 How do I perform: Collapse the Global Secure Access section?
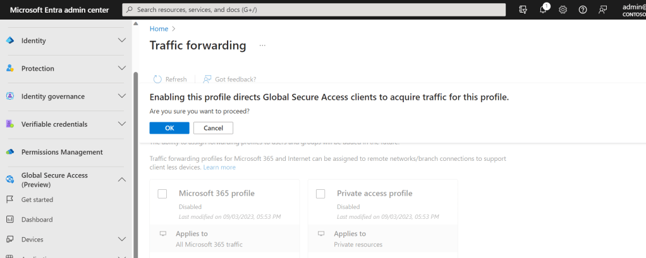(x=123, y=180)
